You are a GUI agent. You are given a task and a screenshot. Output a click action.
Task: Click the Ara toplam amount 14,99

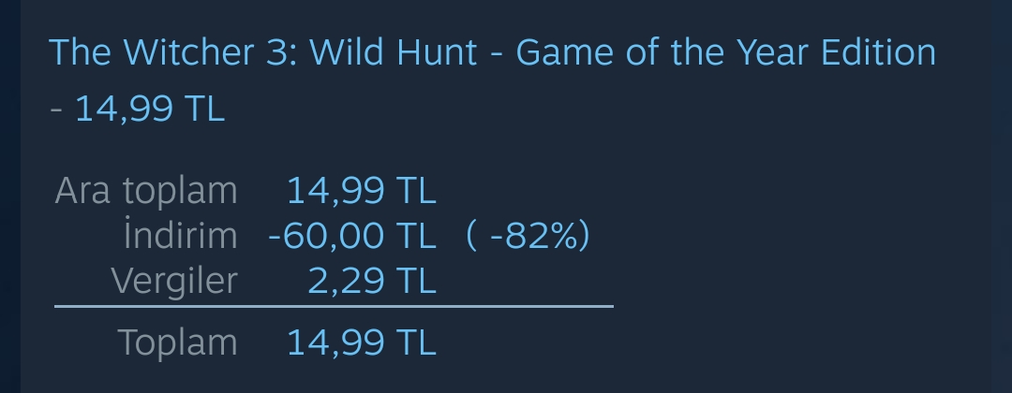point(335,191)
